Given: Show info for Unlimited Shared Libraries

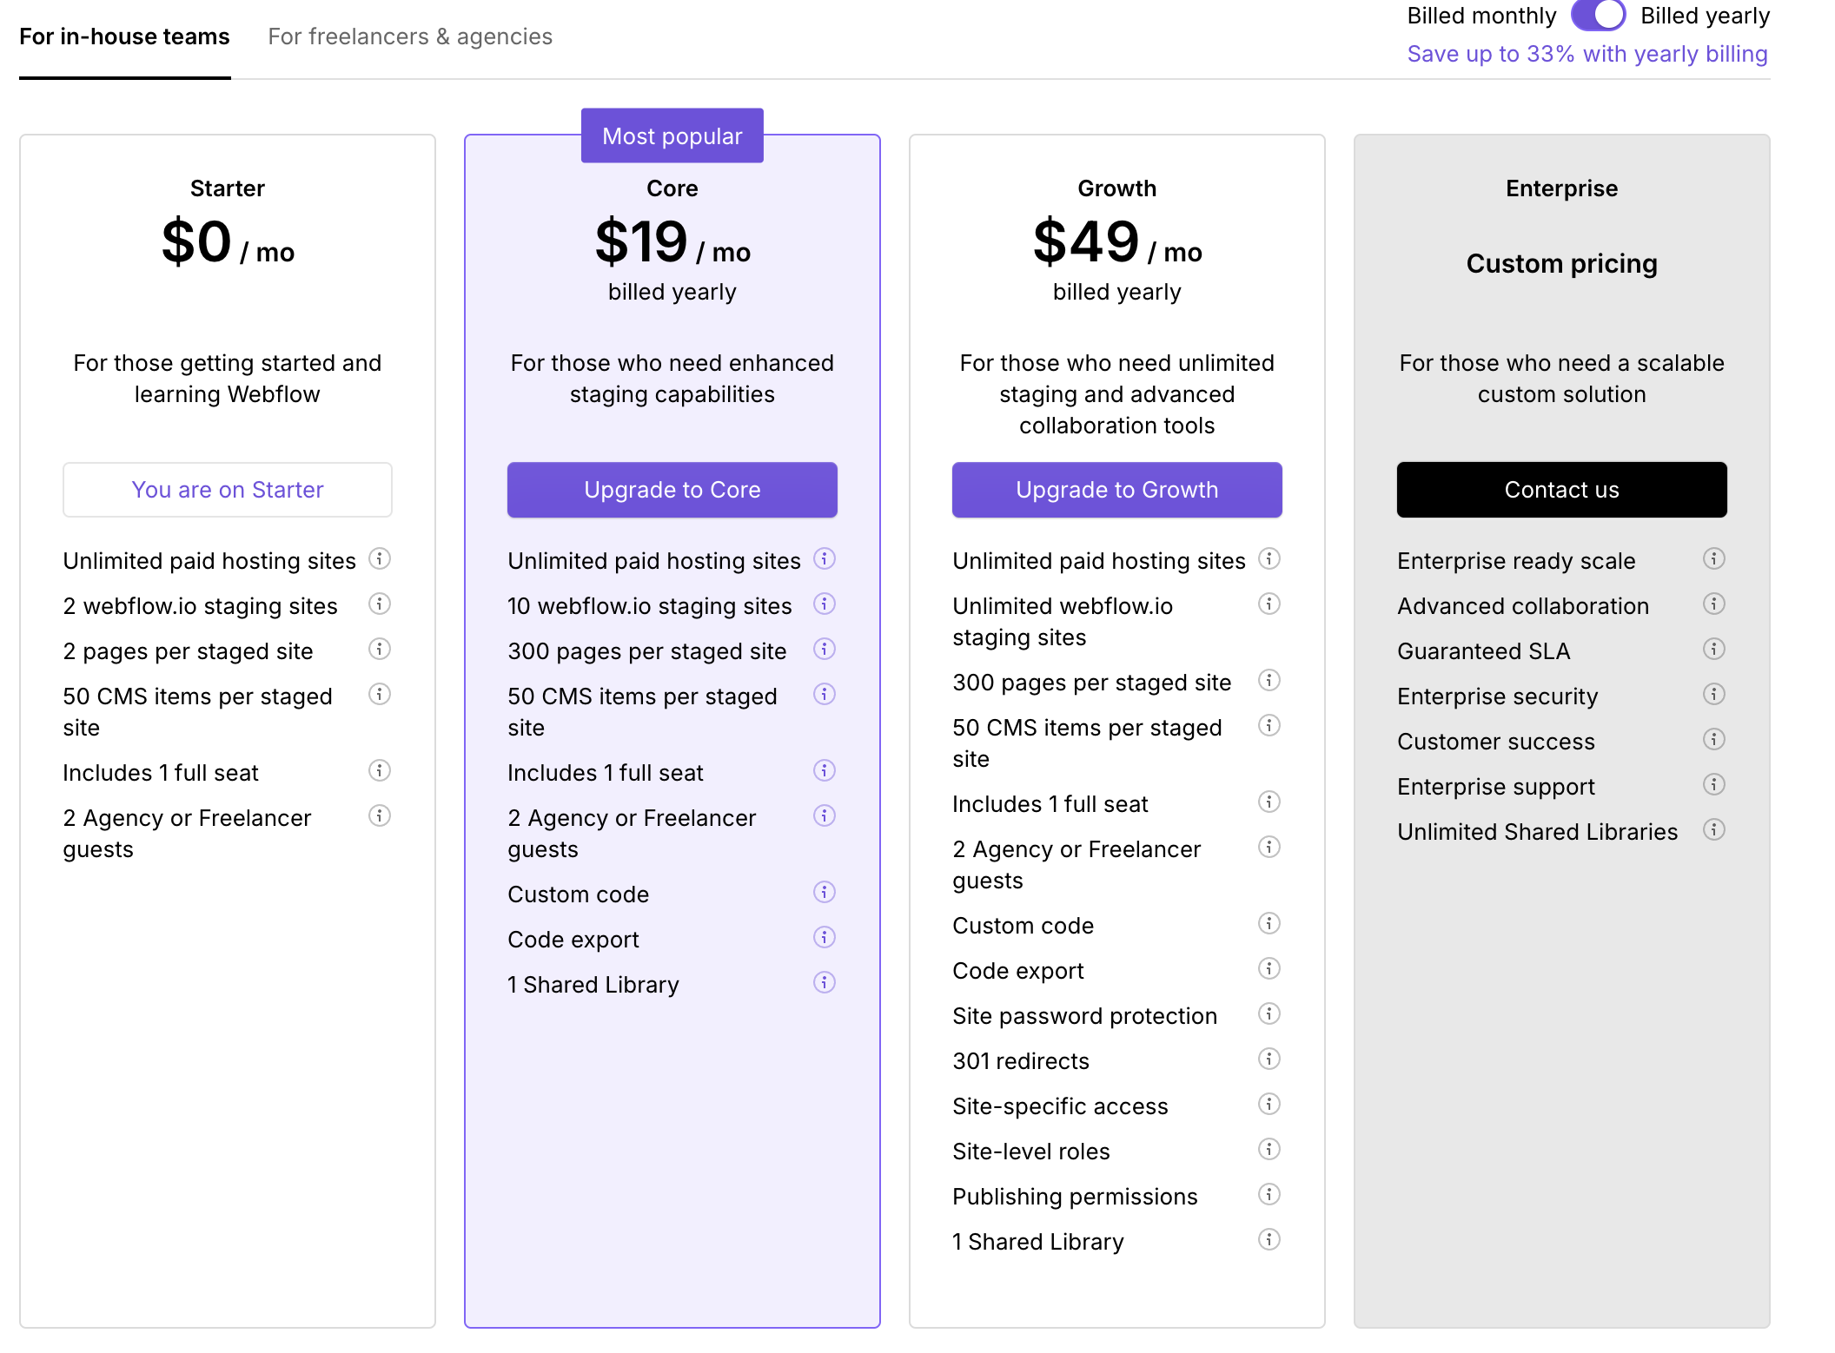Looking at the screenshot, I should [x=1714, y=829].
